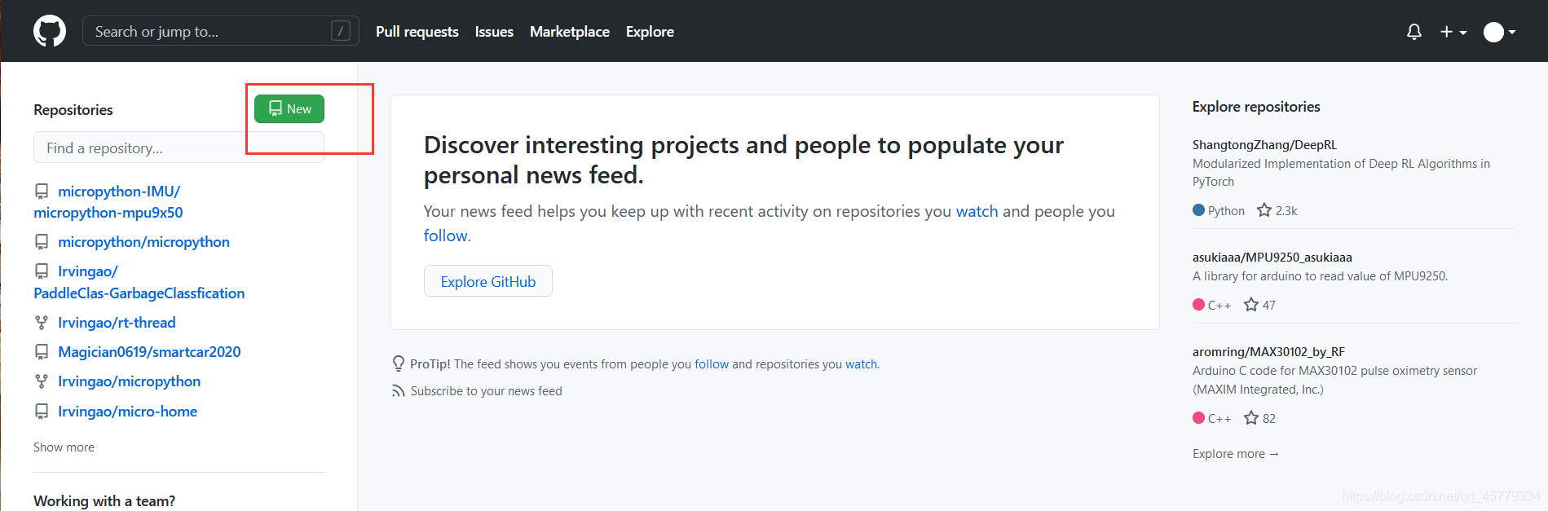Screen dimensions: 1548x511
Task: Open Irvingao/PaddleClas-GarbageClassfication repository
Action: (x=139, y=282)
